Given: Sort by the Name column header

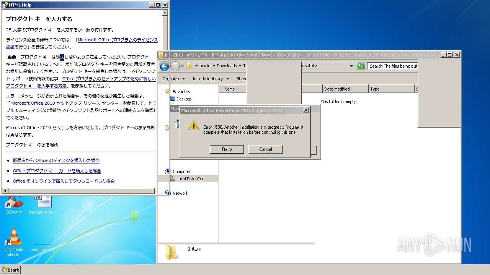Looking at the screenshot, I should [x=232, y=89].
